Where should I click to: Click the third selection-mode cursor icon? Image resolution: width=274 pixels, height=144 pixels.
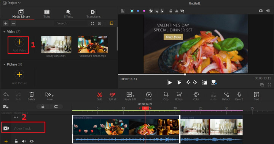[x=162, y=11]
